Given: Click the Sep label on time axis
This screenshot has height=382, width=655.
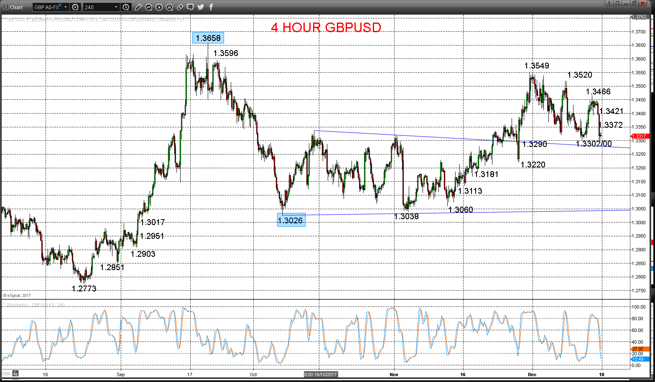Looking at the screenshot, I should [x=121, y=374].
